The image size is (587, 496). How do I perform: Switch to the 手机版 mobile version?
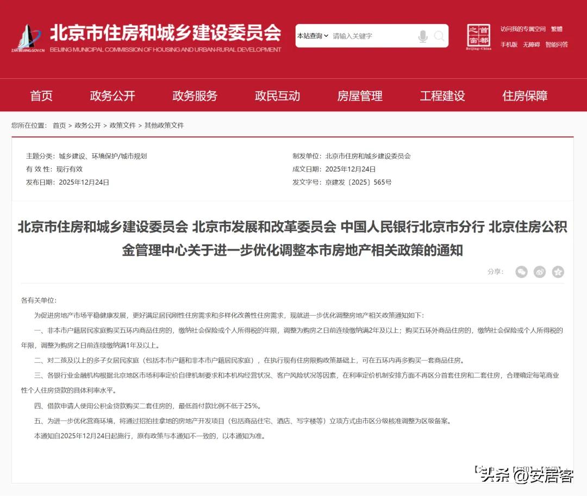(x=509, y=45)
